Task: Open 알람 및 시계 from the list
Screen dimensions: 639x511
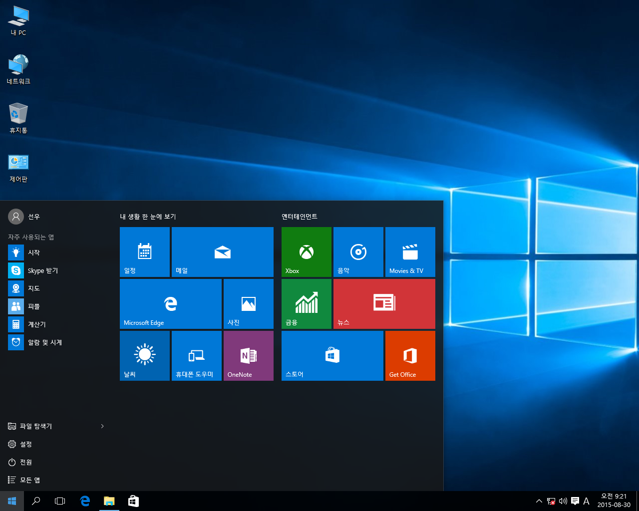Action: (x=56, y=342)
